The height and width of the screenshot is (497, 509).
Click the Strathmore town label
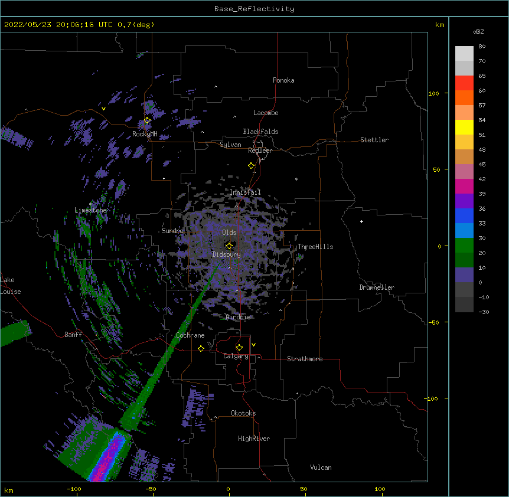[x=305, y=359]
